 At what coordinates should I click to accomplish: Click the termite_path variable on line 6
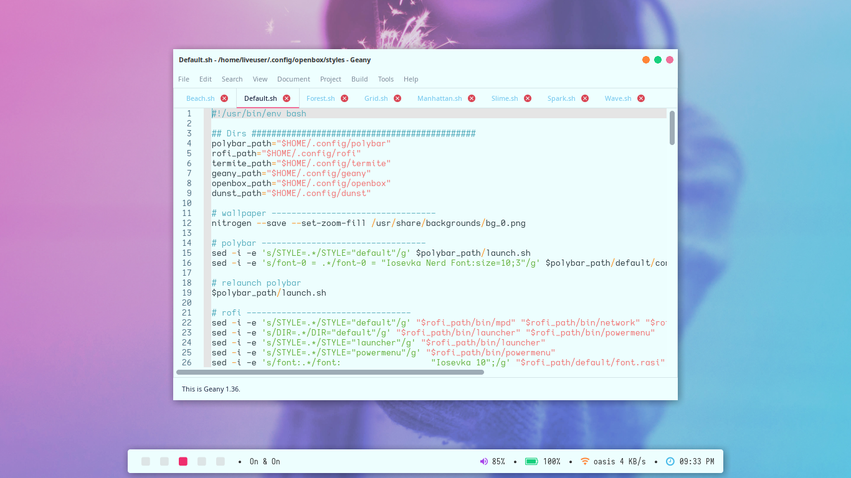coord(241,163)
